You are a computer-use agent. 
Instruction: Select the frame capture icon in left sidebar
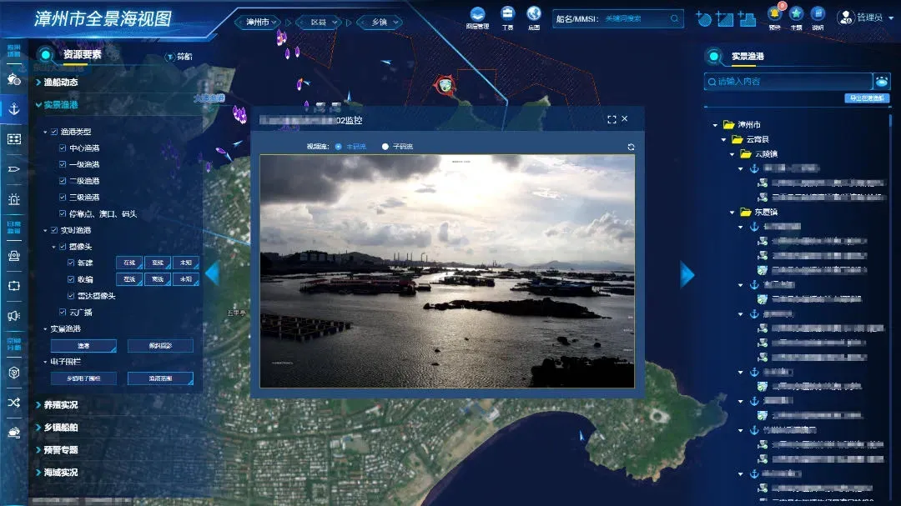click(14, 285)
